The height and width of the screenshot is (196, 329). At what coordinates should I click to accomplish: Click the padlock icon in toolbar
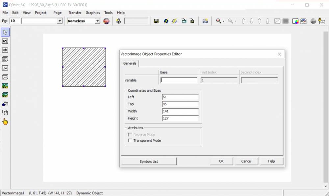[x=118, y=21]
